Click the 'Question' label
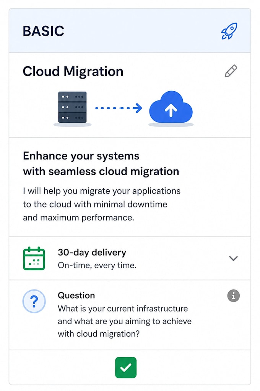The image size is (260, 391). pyautogui.click(x=76, y=296)
